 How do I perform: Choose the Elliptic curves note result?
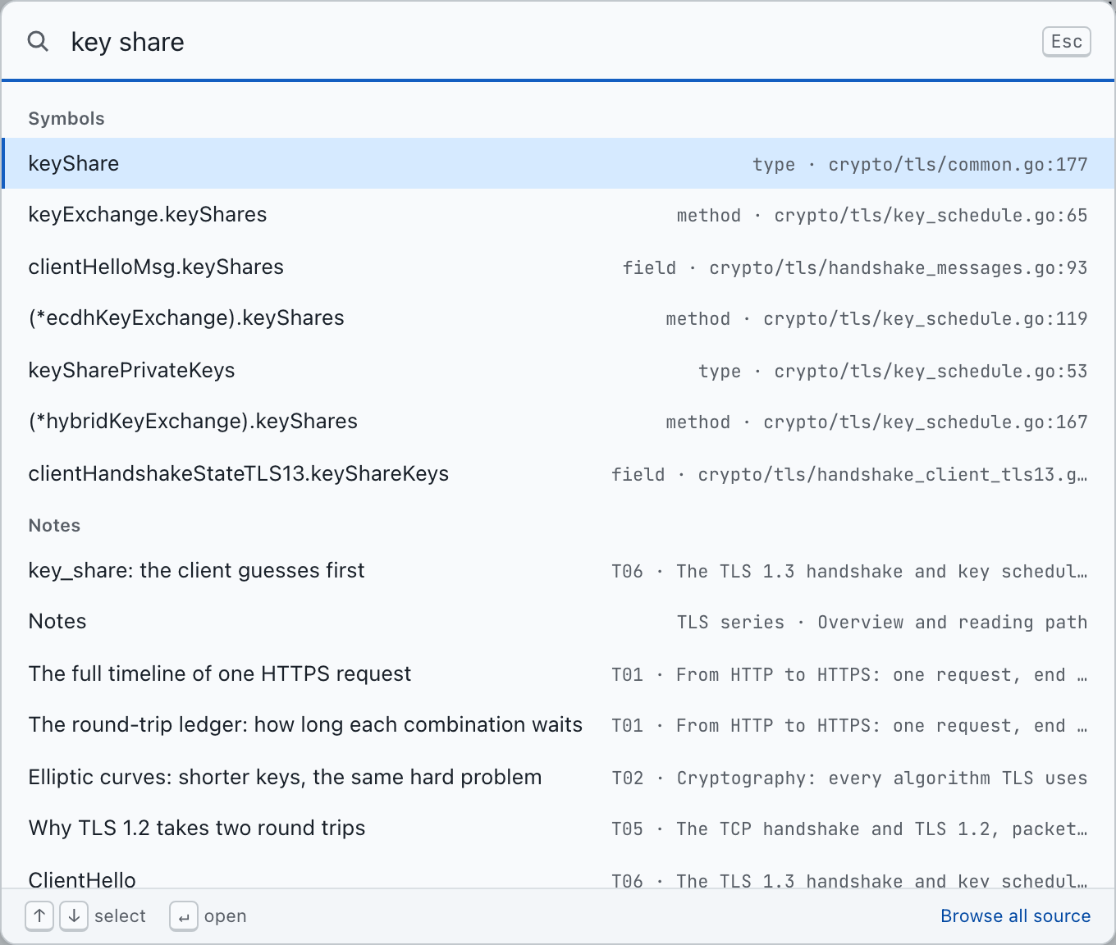[558, 777]
